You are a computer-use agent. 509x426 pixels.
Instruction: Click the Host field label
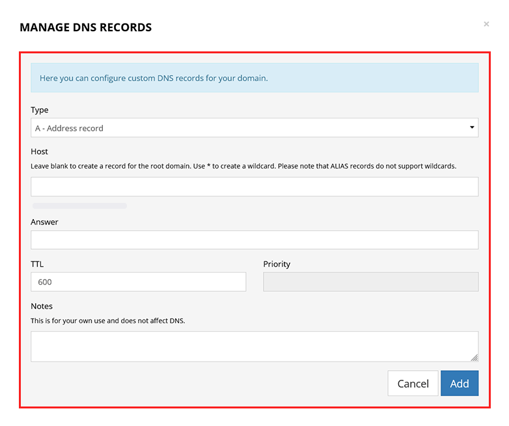click(39, 152)
